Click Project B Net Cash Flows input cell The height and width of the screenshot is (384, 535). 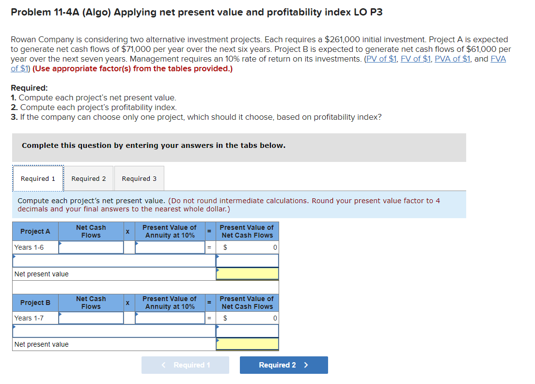point(91,318)
